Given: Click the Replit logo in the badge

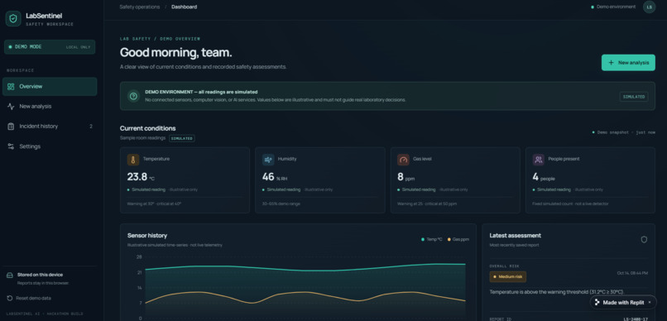Looking at the screenshot, I should [597, 302].
